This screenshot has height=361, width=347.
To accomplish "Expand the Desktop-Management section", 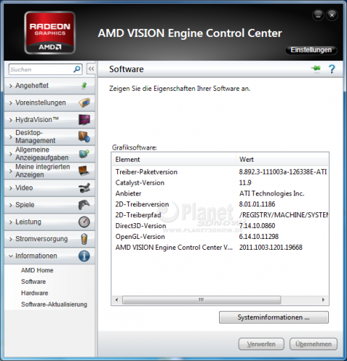I will pyautogui.click(x=50, y=136).
